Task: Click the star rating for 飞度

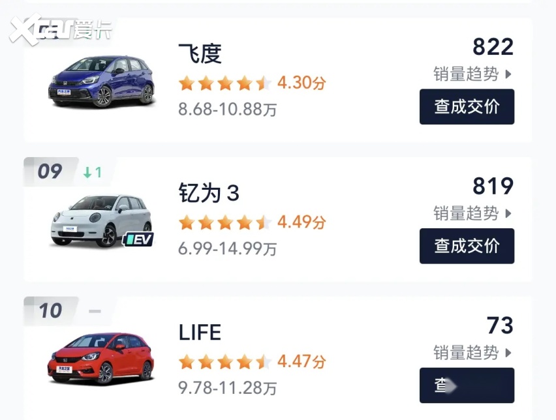Action: coord(225,83)
